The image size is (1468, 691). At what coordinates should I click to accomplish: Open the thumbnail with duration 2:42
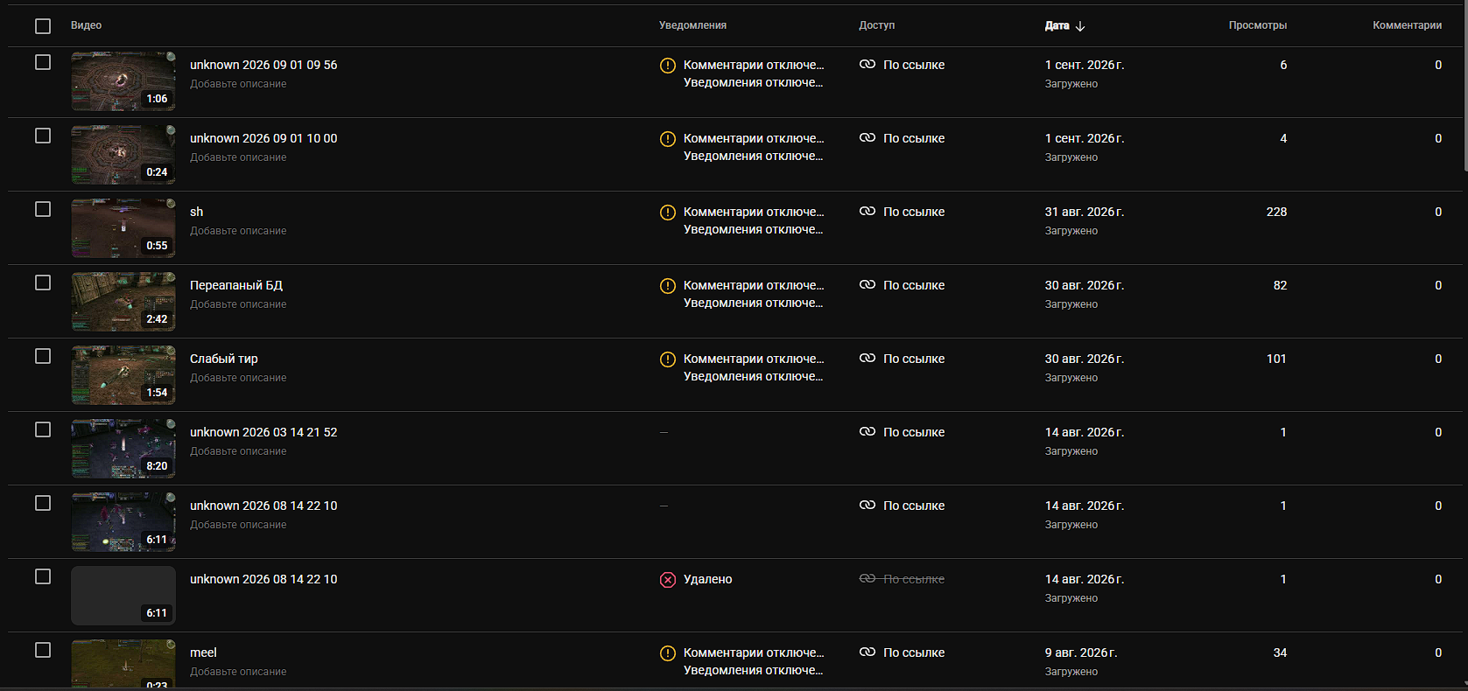pos(123,302)
